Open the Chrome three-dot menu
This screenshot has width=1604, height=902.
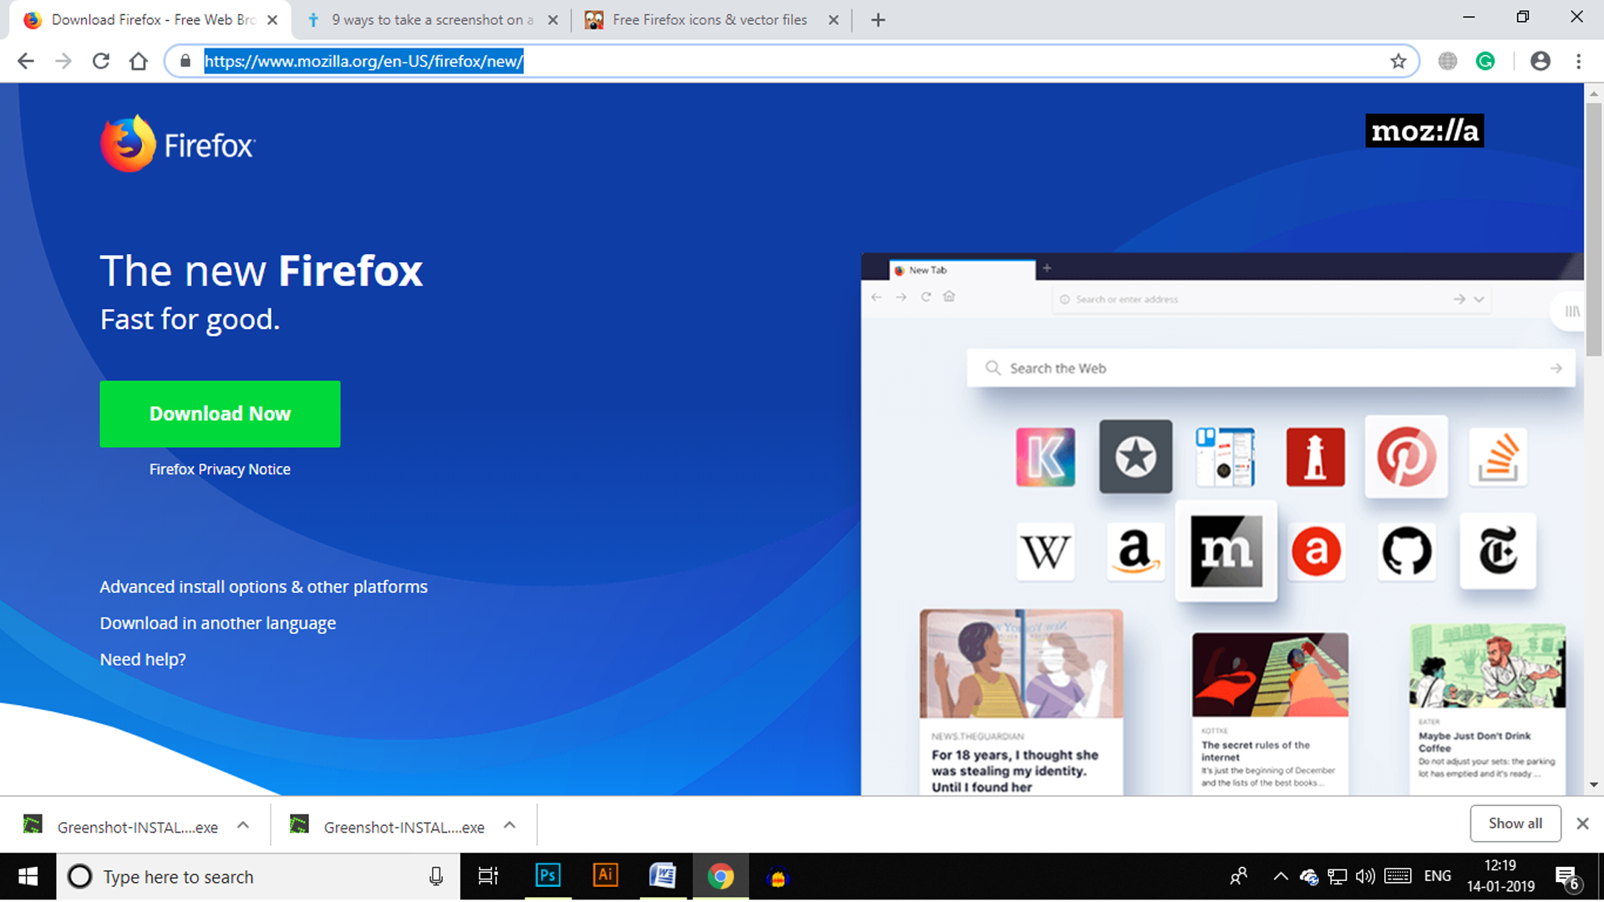pyautogui.click(x=1578, y=61)
